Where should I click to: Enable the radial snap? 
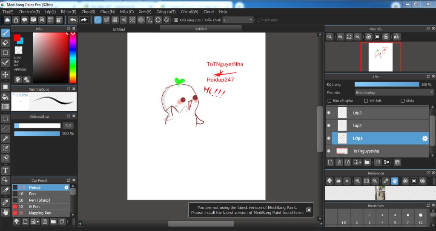132,20
